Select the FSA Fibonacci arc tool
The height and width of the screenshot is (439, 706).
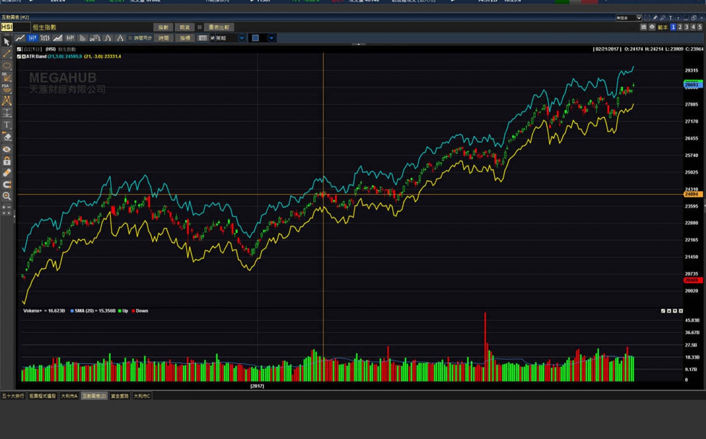7,88
